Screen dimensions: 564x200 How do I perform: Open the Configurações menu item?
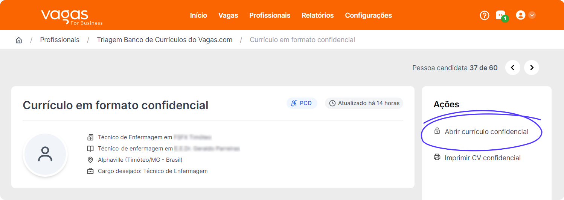[369, 15]
